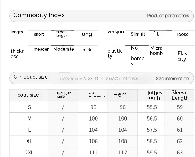Click the 'Size information' label
This screenshot has height=157, width=195.
[172, 78]
